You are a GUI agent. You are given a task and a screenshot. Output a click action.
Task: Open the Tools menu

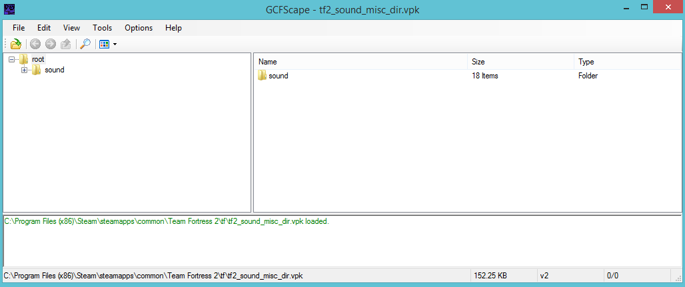102,28
